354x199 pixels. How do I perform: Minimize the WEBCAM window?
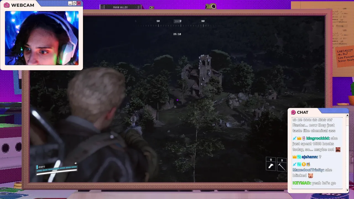point(70,3)
